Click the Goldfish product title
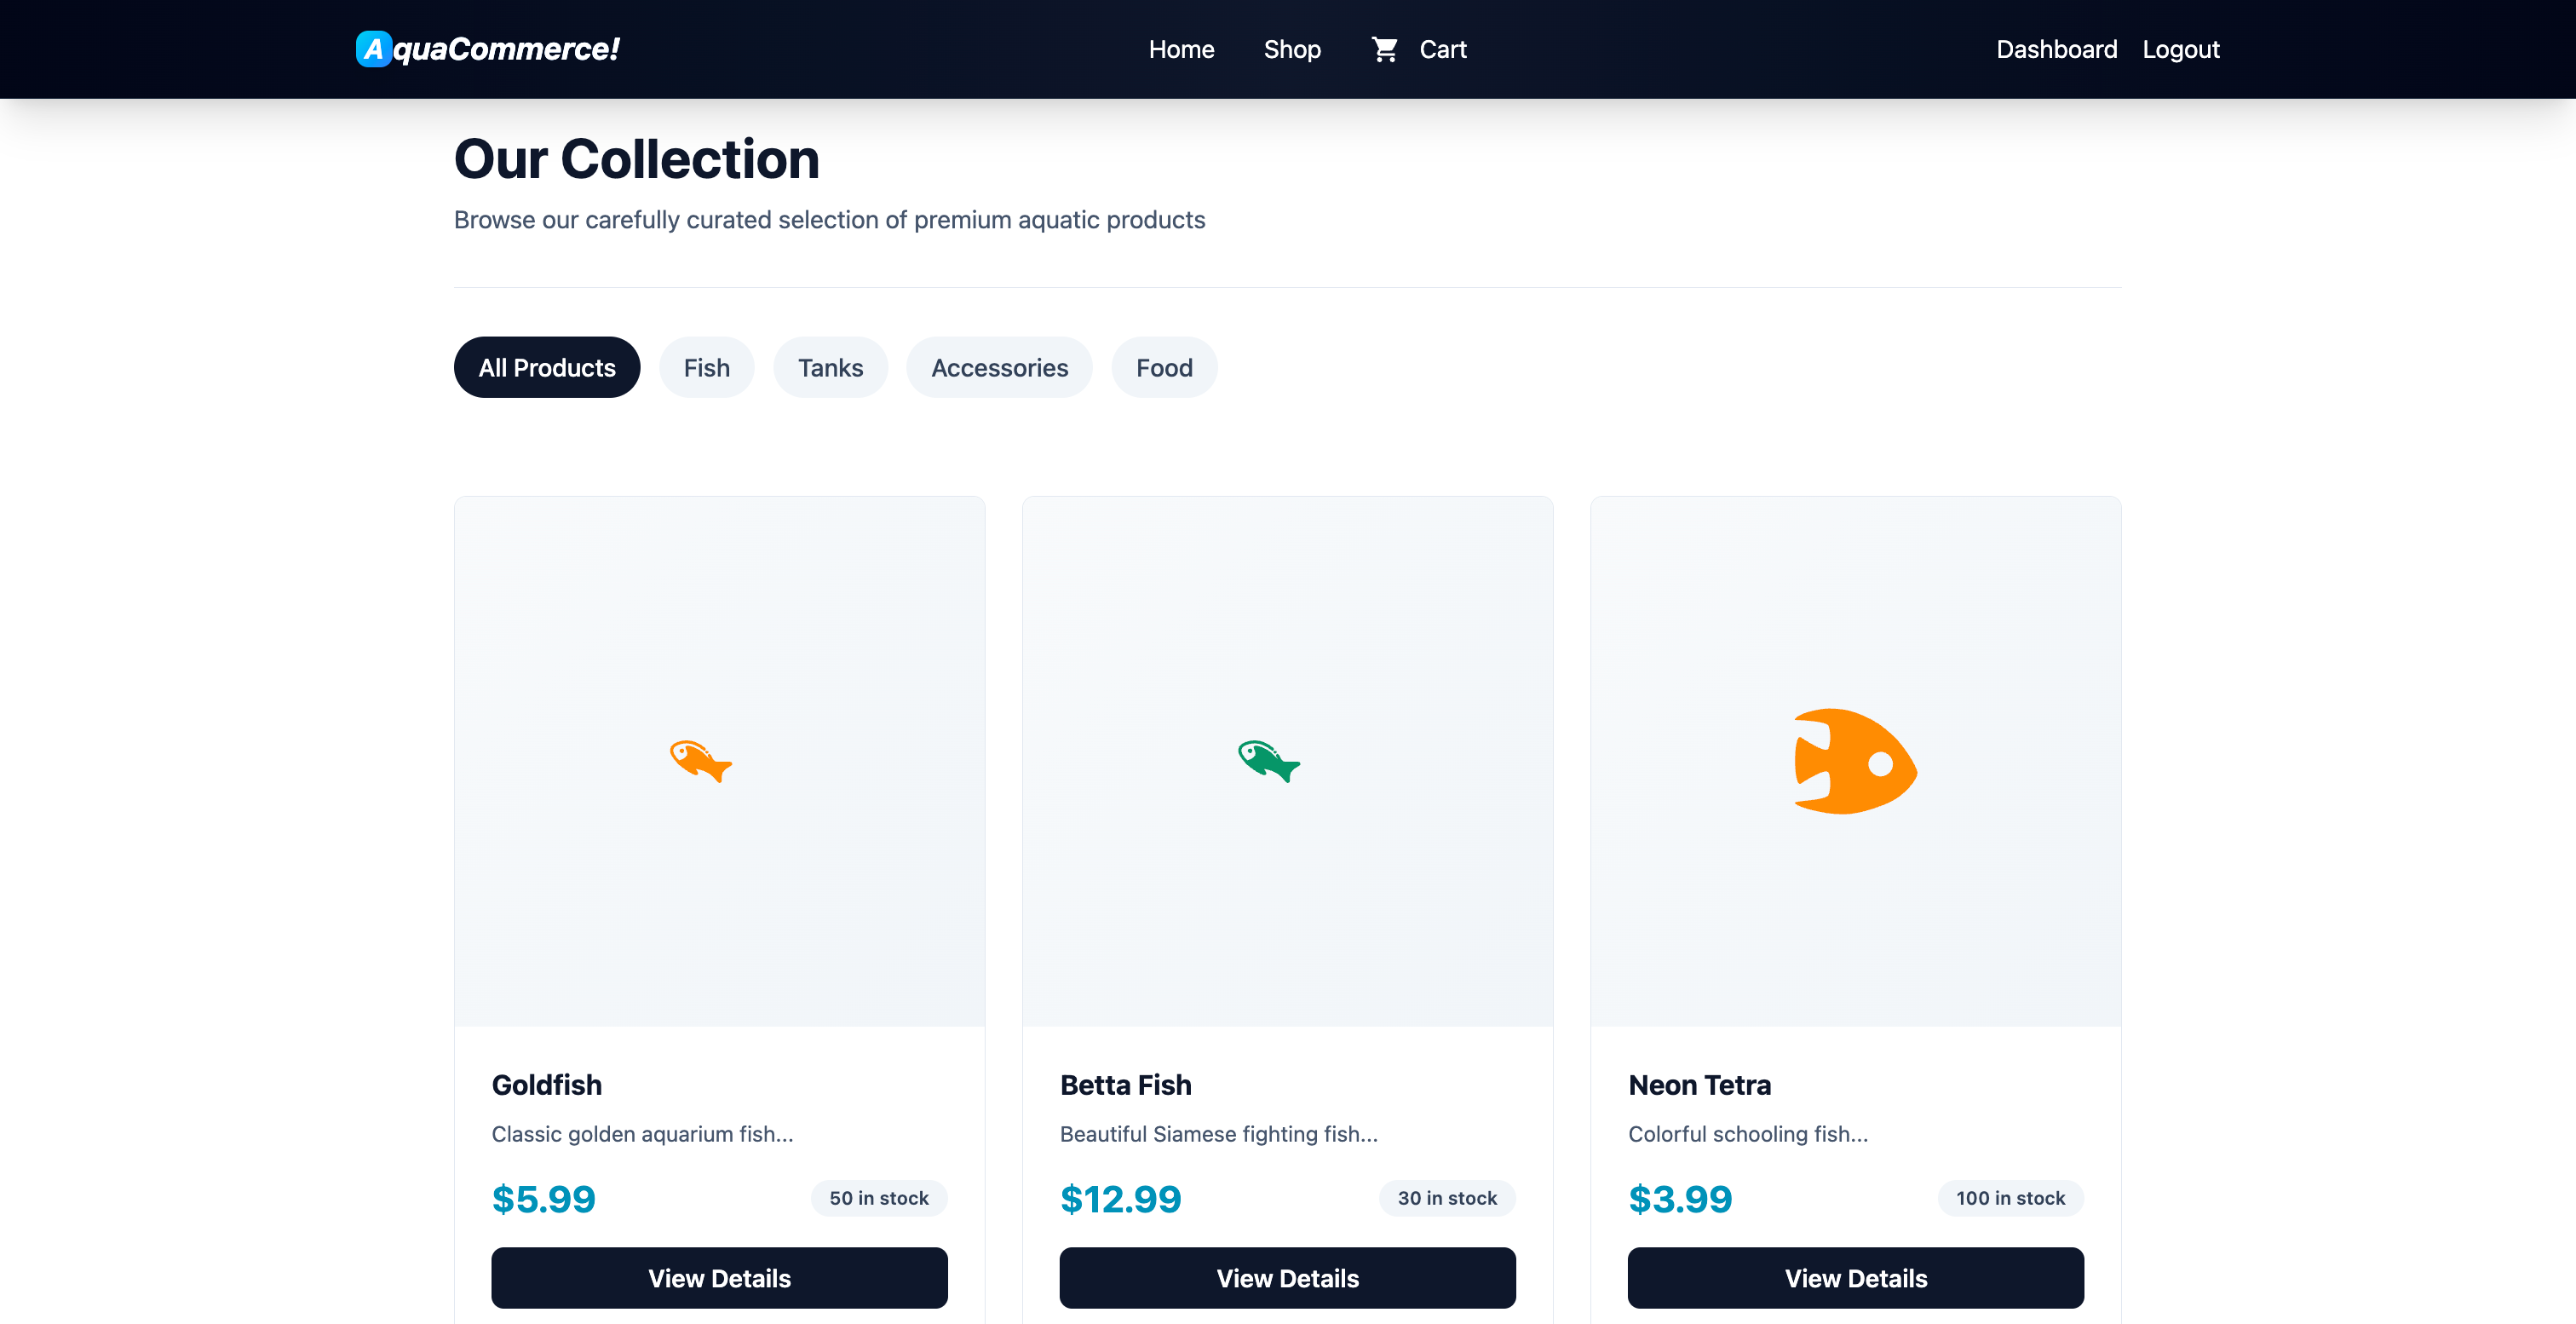This screenshot has width=2576, height=1324. point(547,1085)
